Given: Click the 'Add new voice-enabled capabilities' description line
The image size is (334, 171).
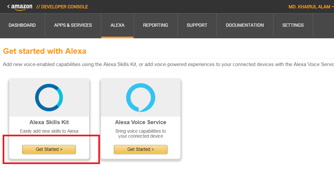Looking at the screenshot, I should (168, 64).
